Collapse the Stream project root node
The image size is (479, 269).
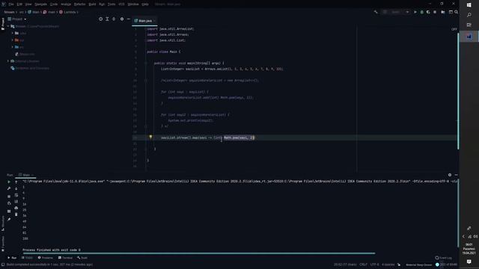pyautogui.click(x=8, y=26)
